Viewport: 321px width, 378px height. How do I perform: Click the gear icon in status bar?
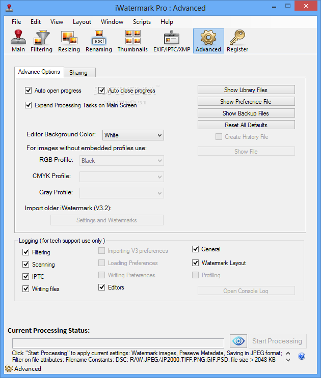pos(9,369)
